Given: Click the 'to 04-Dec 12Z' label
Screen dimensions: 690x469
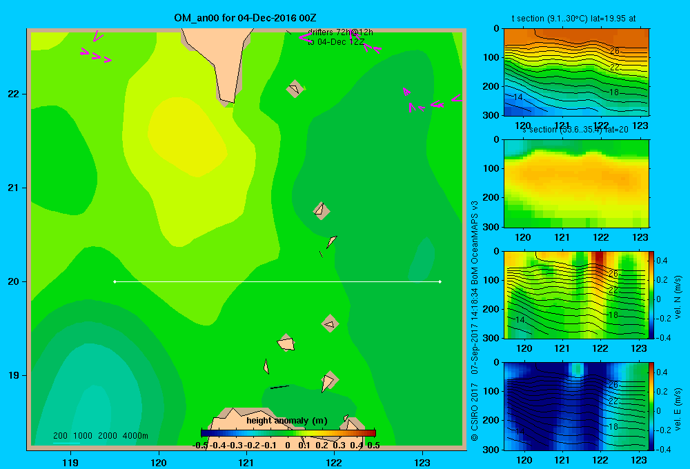Looking at the screenshot, I should pyautogui.click(x=336, y=42).
